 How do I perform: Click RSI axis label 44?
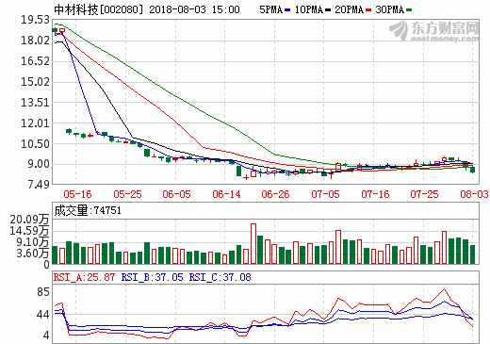(x=43, y=315)
